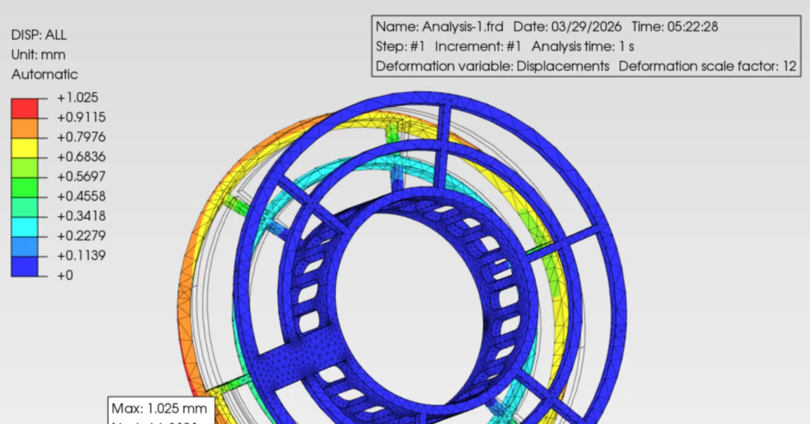
Task: Click the legend value '+0.1139'
Action: point(81,256)
